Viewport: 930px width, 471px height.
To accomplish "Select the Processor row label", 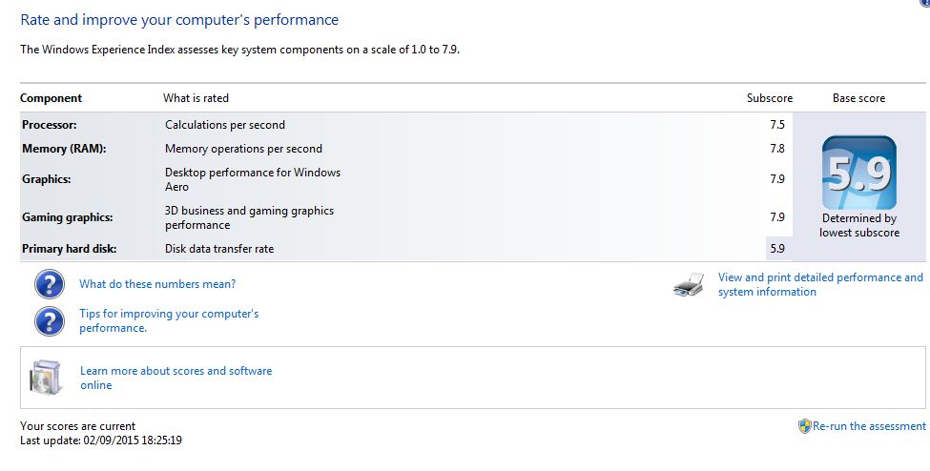I will pyautogui.click(x=50, y=125).
